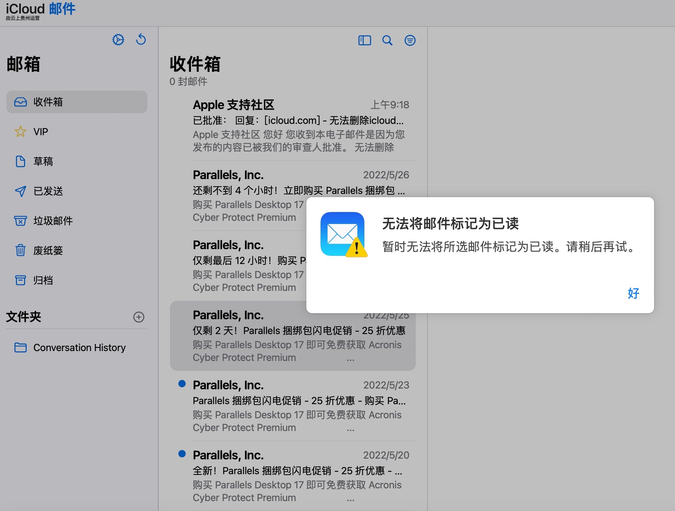
Task: Click the 0 封邮件 count text
Action: pos(188,81)
